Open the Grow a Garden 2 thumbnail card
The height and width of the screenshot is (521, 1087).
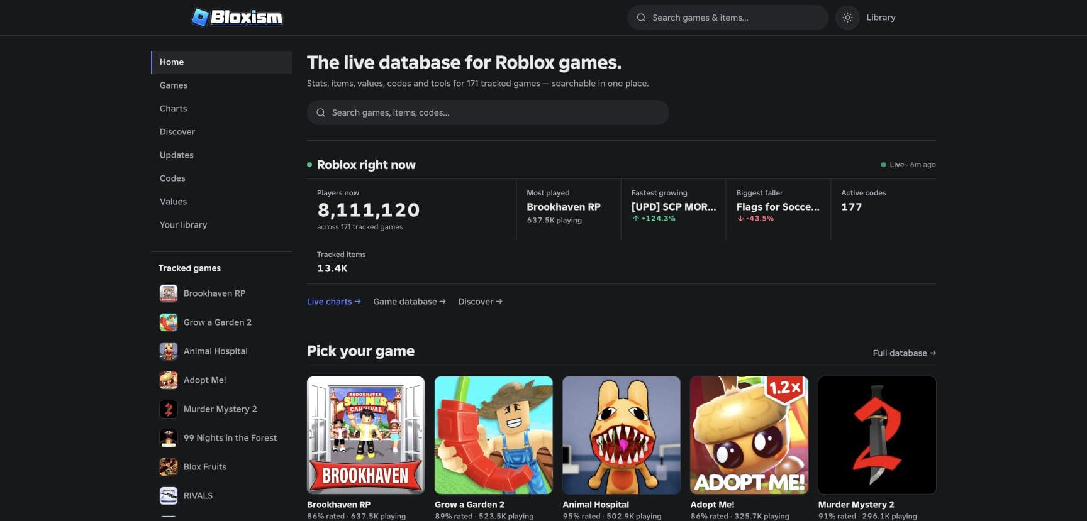494,436
